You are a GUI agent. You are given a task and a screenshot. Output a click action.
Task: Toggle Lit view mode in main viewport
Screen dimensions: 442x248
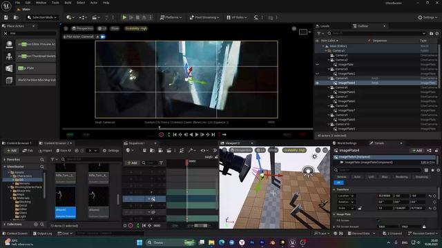coord(102,28)
